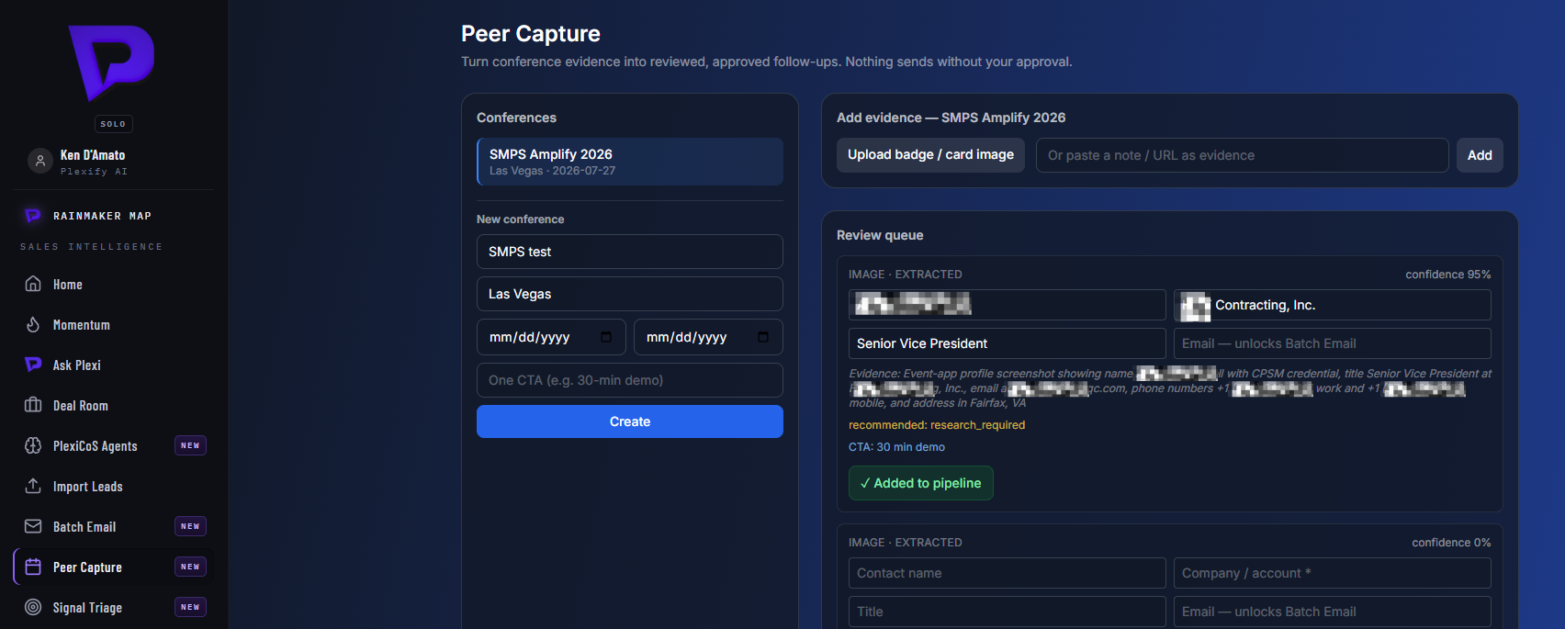1565x629 pixels.
Task: Open Momentum using the flame icon
Action: 33,324
